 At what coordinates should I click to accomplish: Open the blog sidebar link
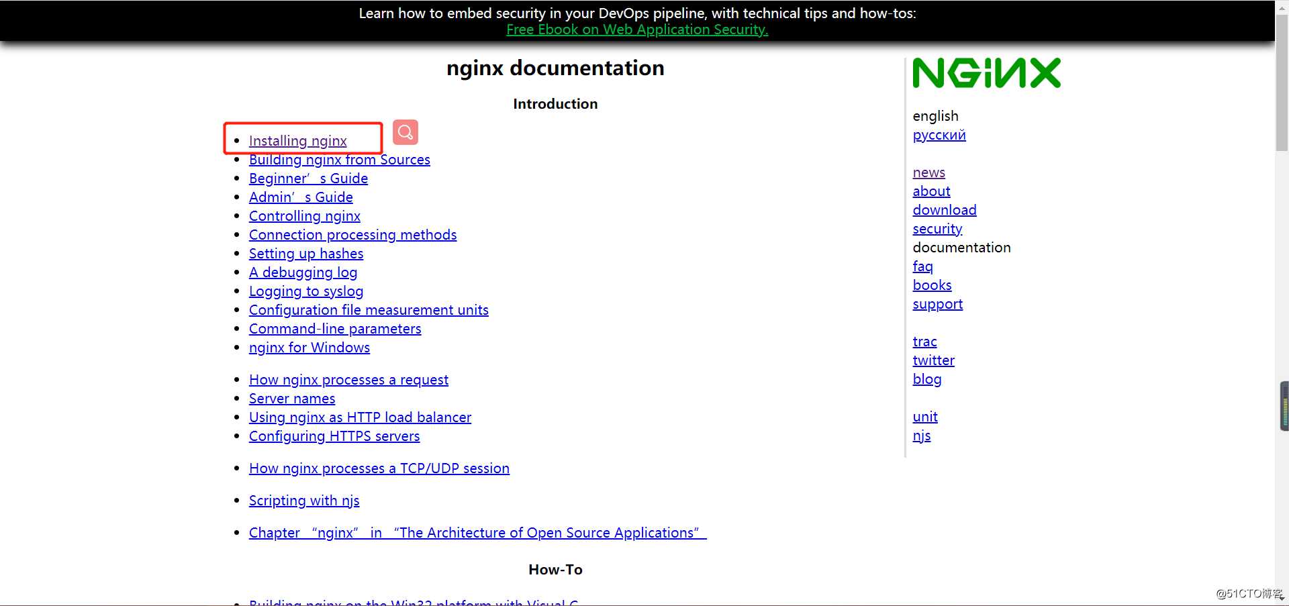(927, 379)
